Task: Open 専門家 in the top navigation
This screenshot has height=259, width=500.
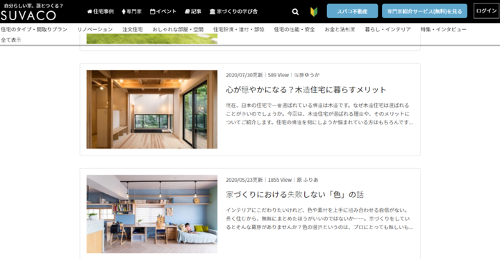Action: click(x=132, y=12)
